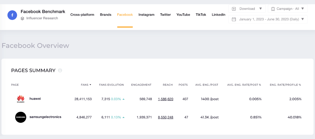The width and height of the screenshot is (315, 139).
Task: Click the blue Facebook logo icon
Action: 12,15
